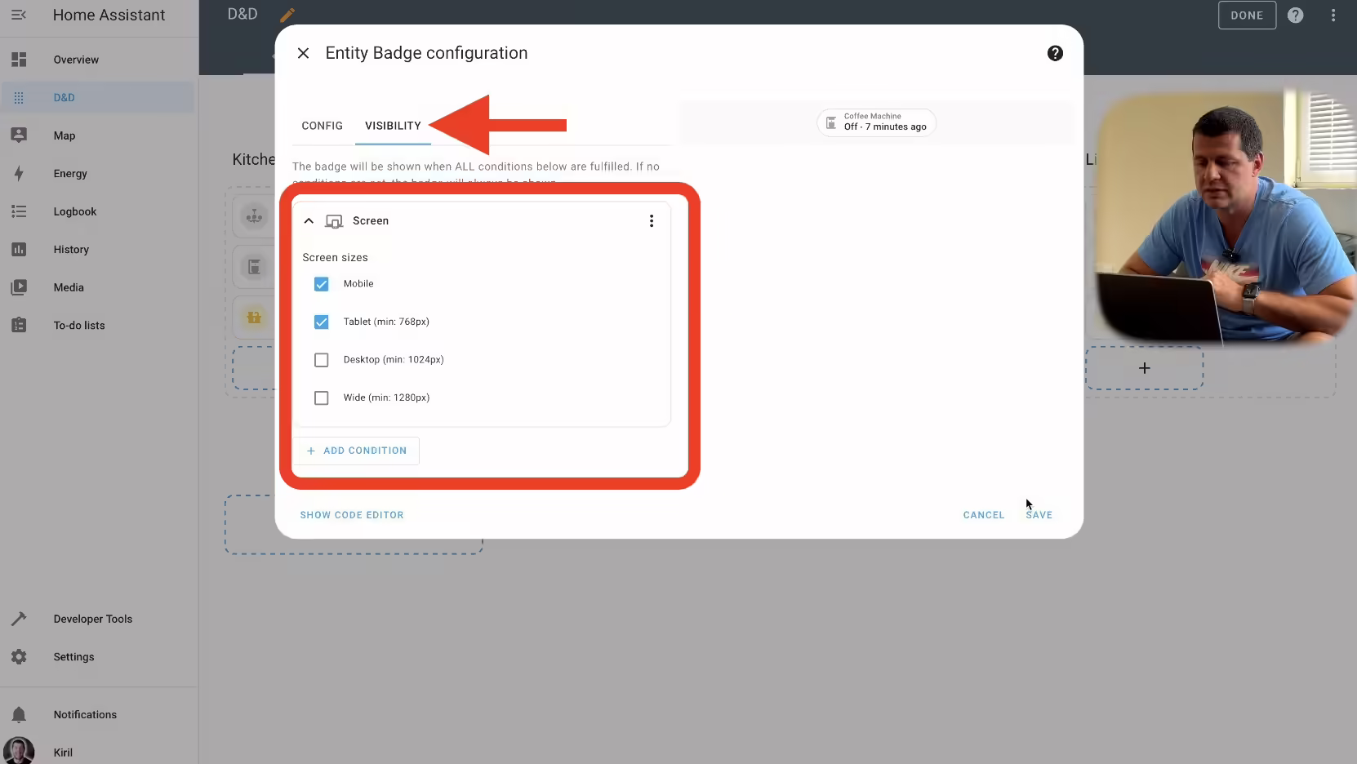Open the Map icon in sidebar
Image resolution: width=1357 pixels, height=764 pixels.
tap(19, 135)
